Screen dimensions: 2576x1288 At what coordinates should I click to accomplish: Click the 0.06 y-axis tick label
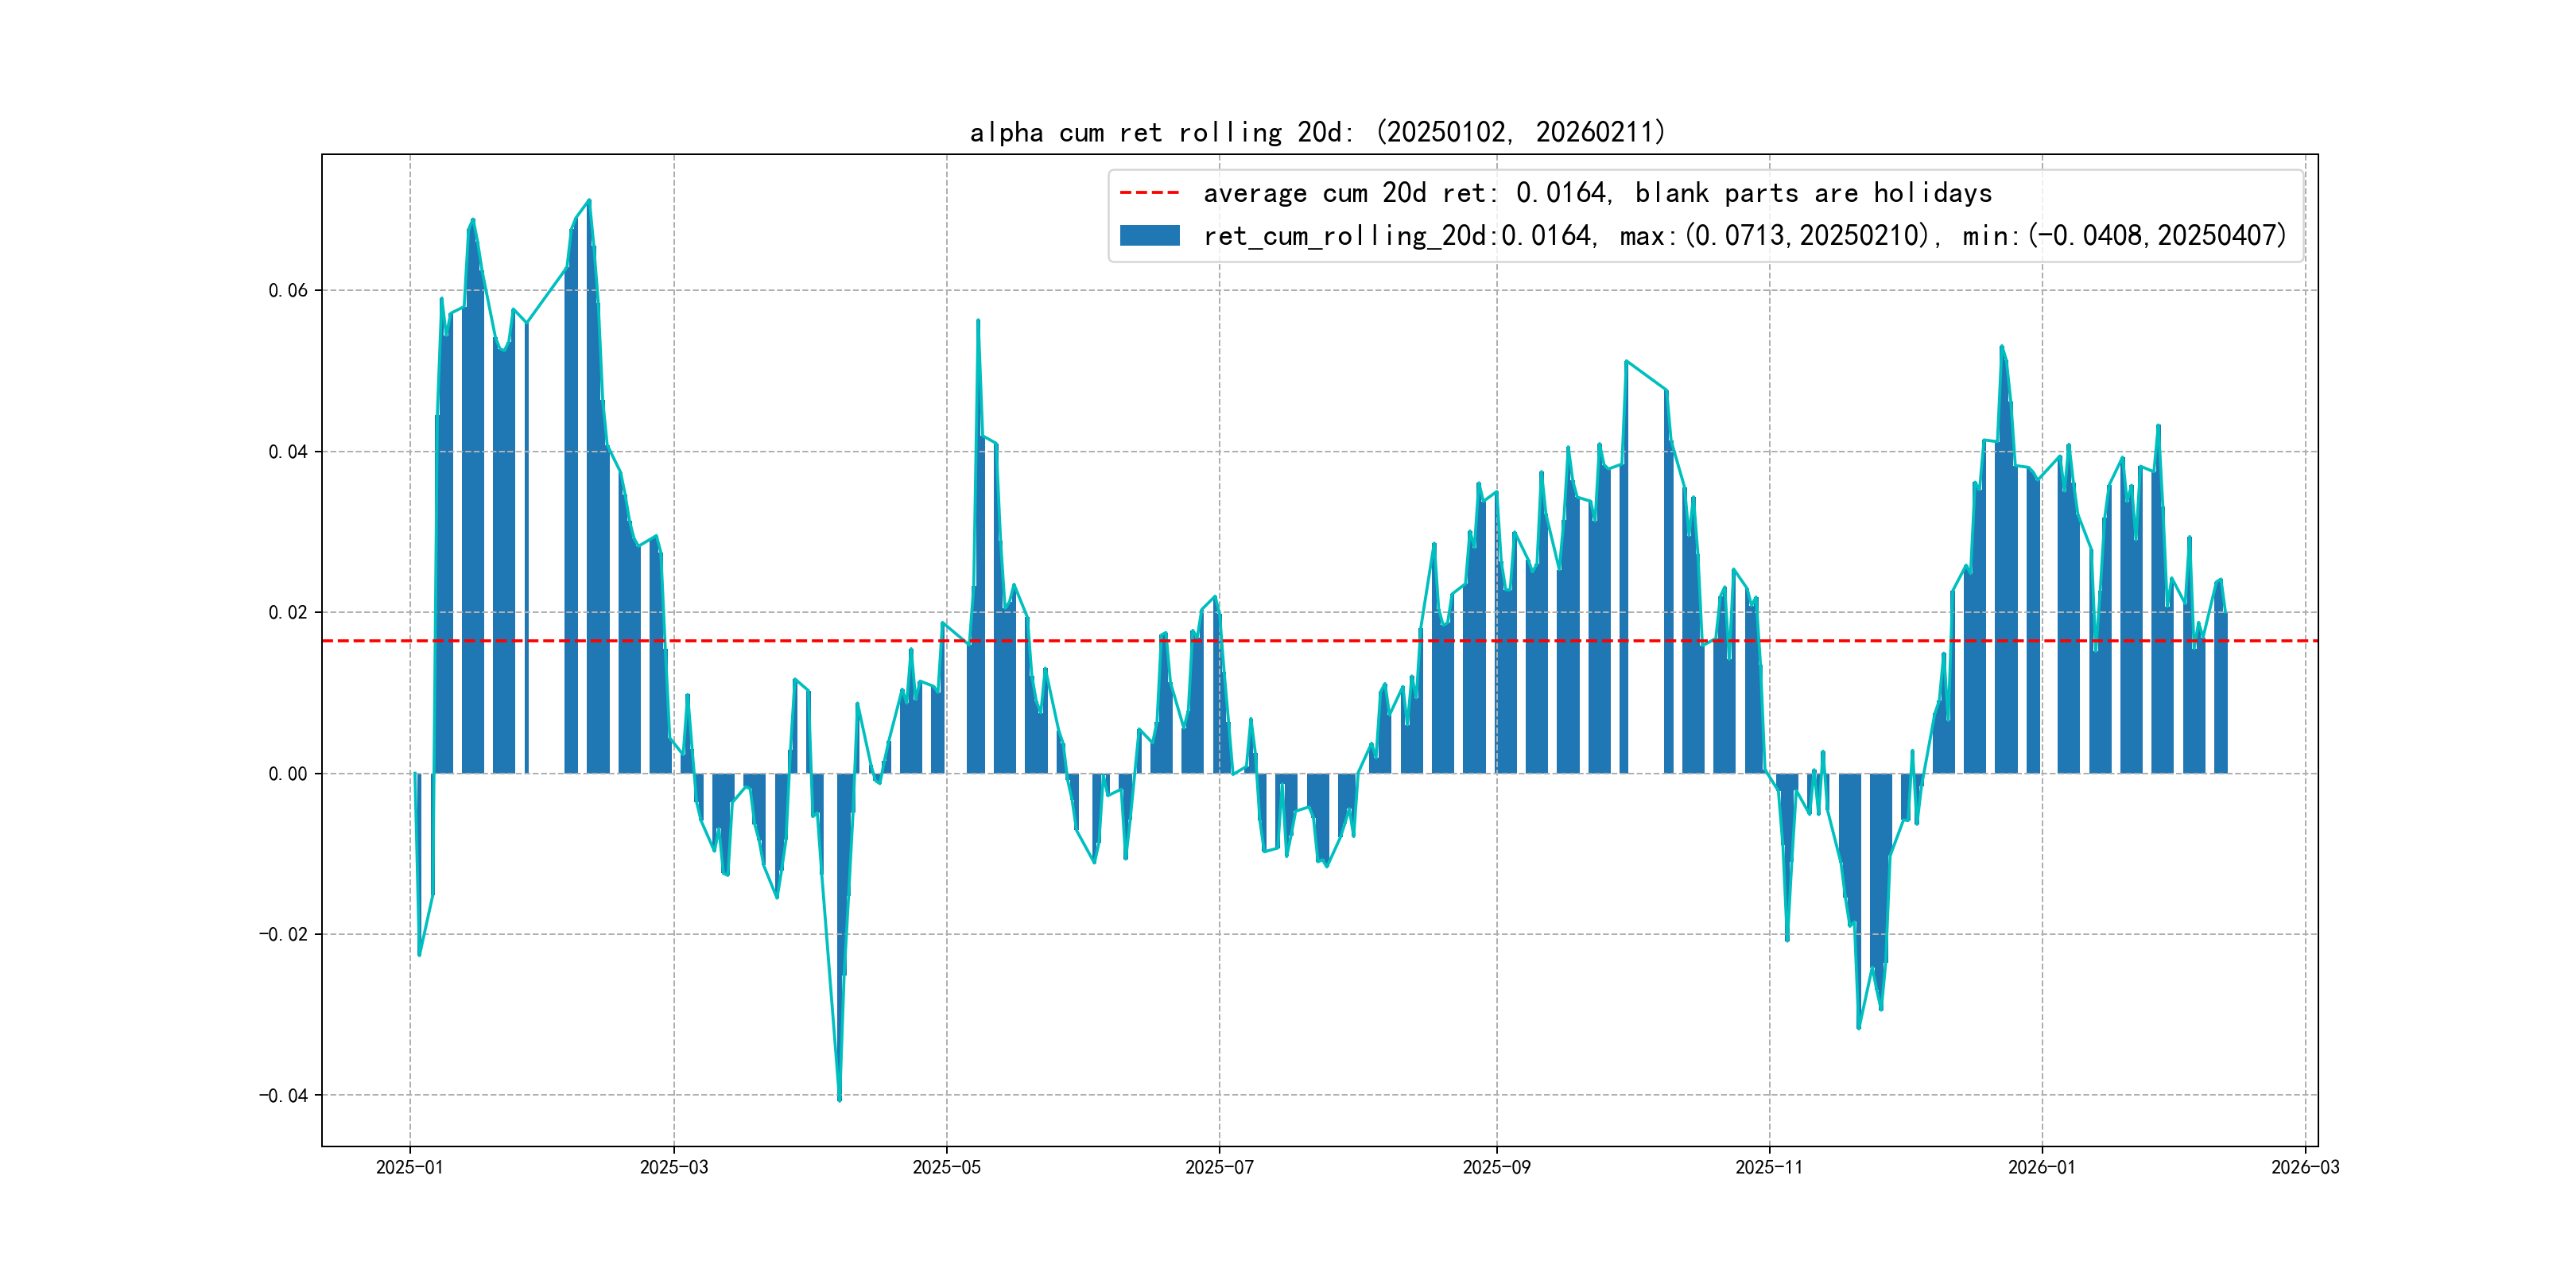coord(288,291)
